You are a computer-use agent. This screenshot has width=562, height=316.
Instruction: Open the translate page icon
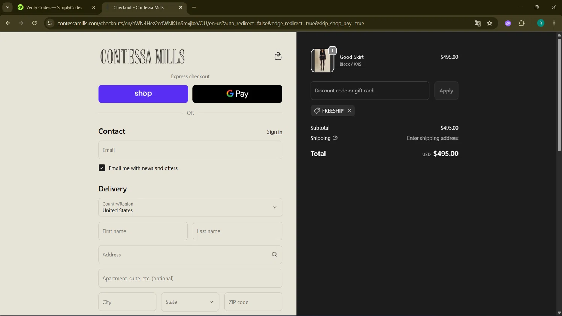tap(478, 23)
